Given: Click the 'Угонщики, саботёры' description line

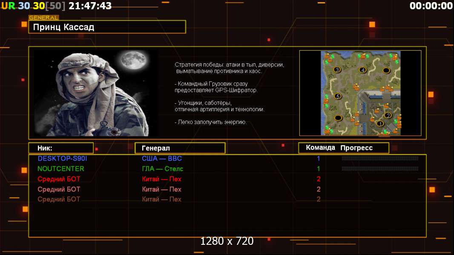Looking at the screenshot, I should click(219, 106).
